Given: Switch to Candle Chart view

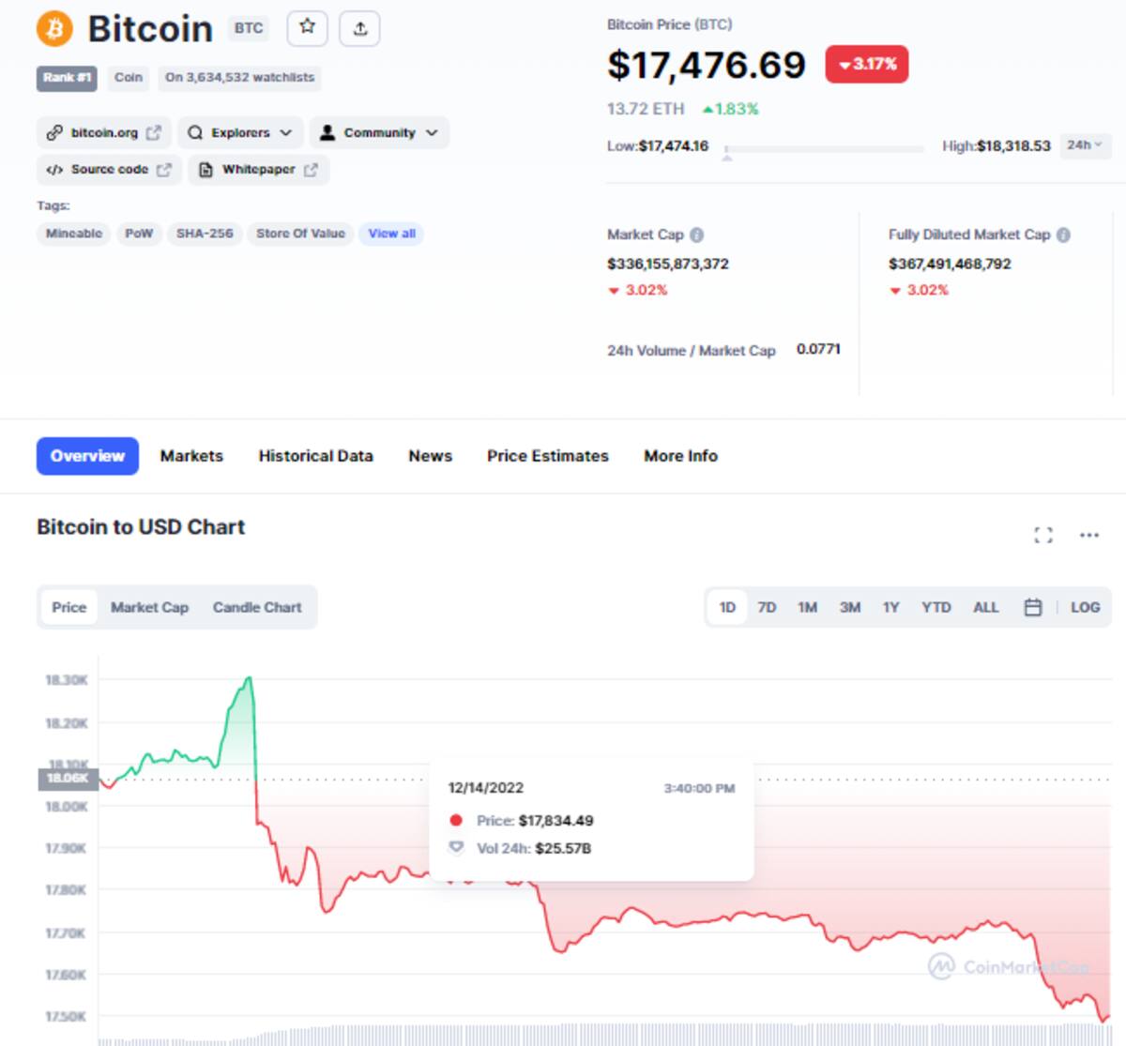Looking at the screenshot, I should click(x=257, y=608).
